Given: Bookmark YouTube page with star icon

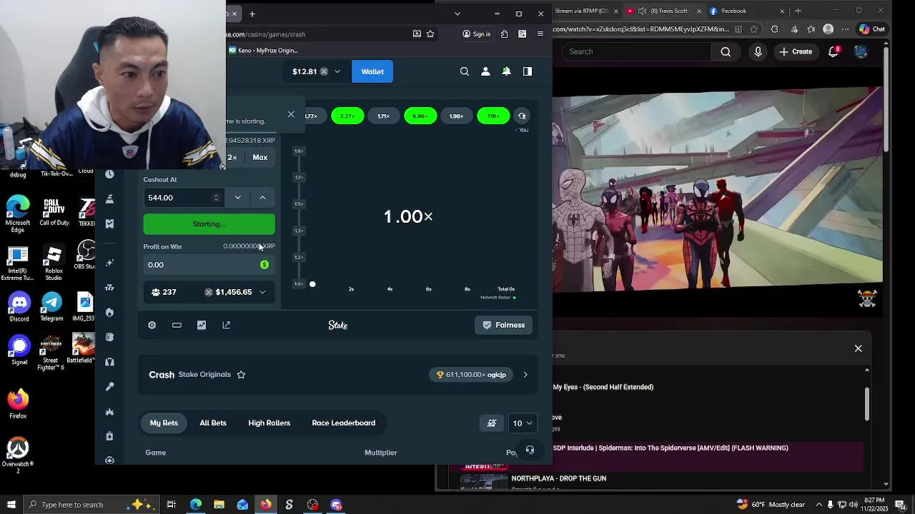Looking at the screenshot, I should (x=754, y=29).
